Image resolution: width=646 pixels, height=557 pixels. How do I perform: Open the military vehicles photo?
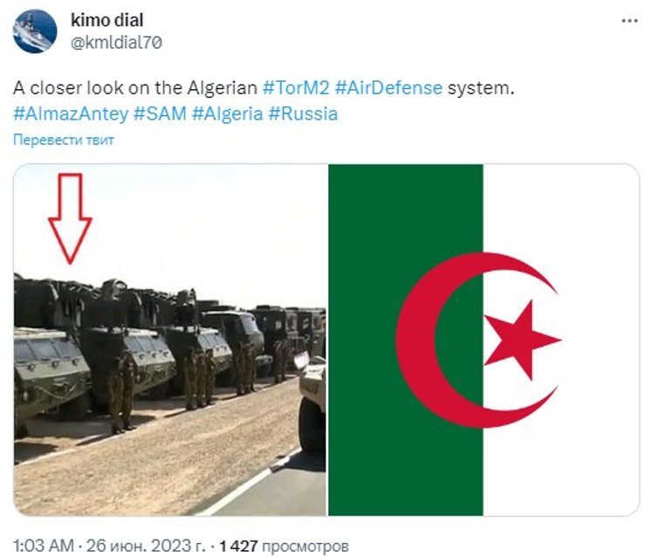tap(169, 340)
